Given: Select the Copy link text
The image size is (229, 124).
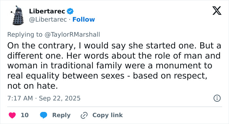Looking at the screenshot, I should tap(108, 115).
